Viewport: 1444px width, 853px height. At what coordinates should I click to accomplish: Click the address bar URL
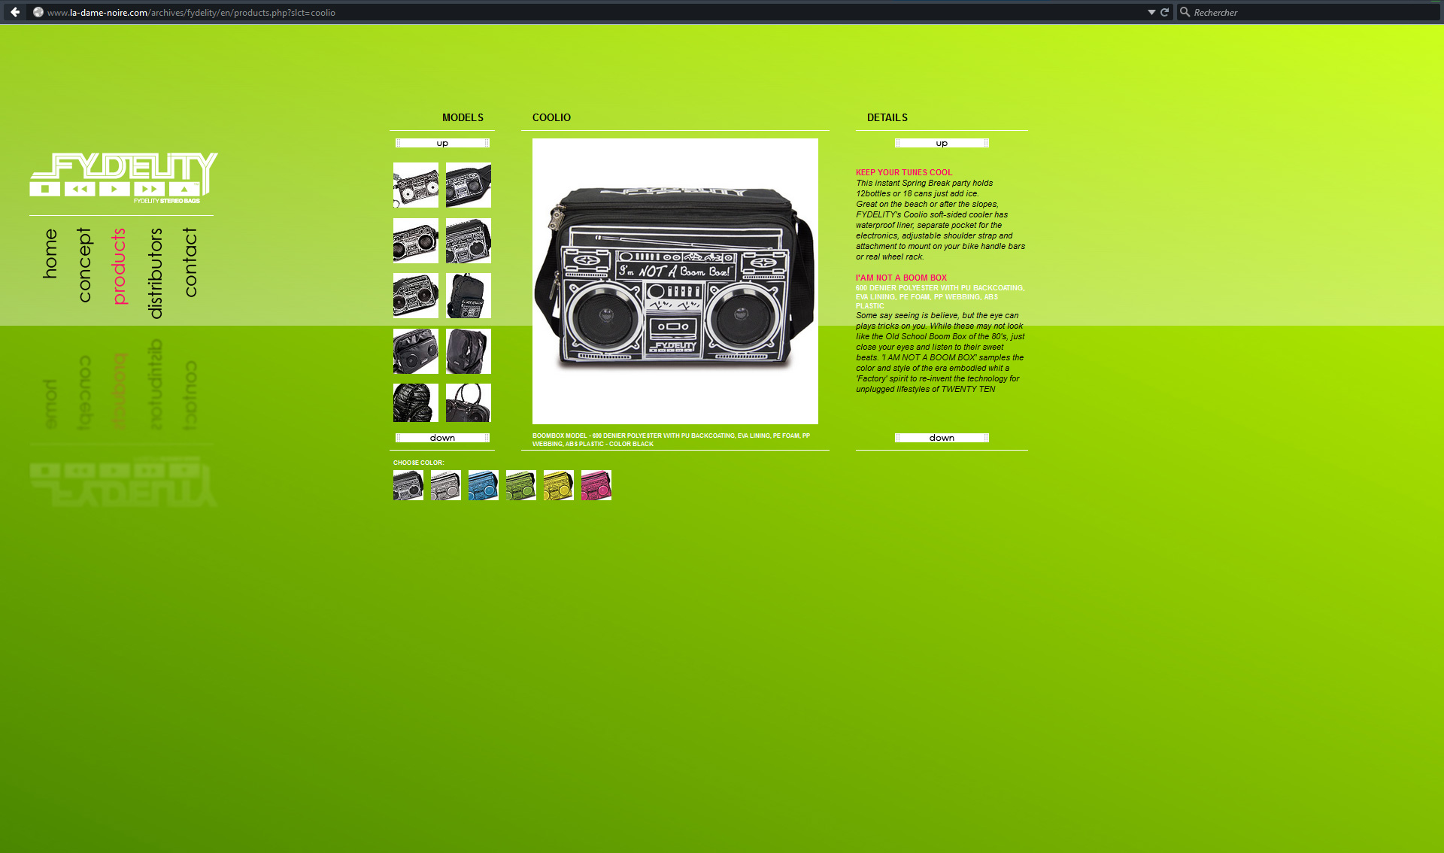point(191,12)
